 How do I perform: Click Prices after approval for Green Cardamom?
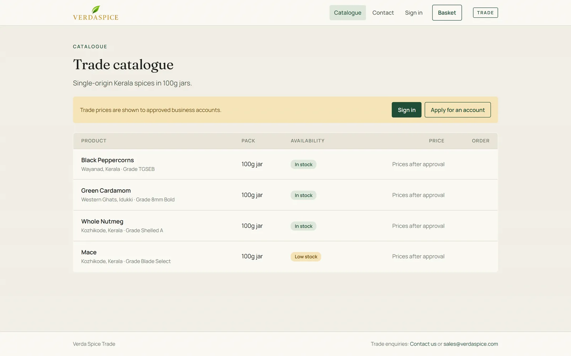[x=418, y=195]
